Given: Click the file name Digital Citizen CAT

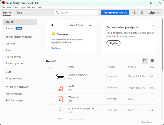Looking at the screenshot, I should (x=78, y=75).
